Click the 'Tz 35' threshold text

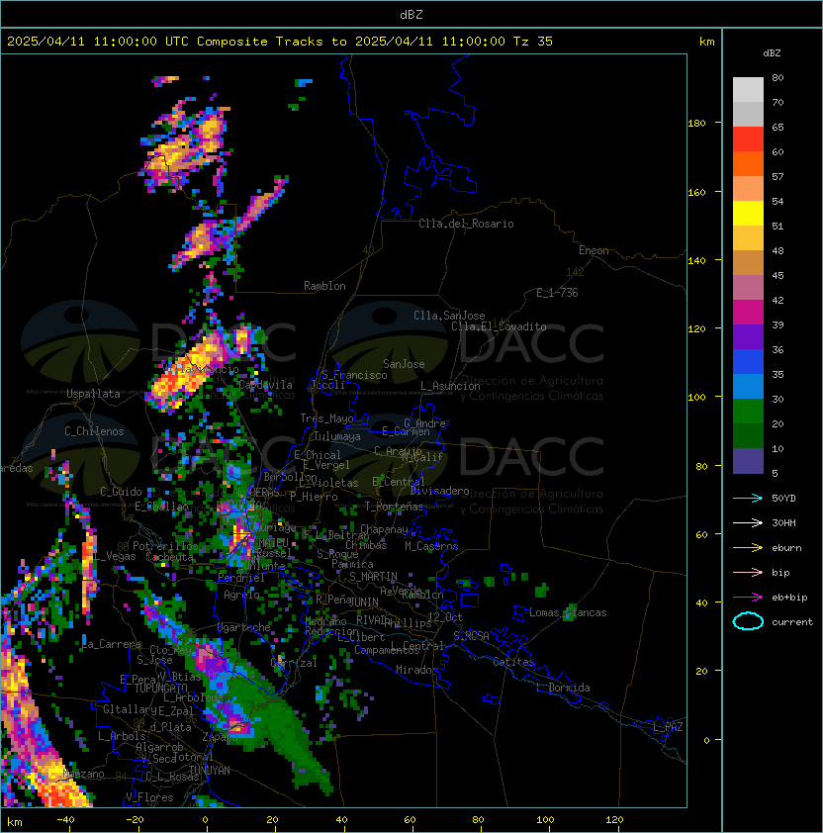click(x=533, y=42)
